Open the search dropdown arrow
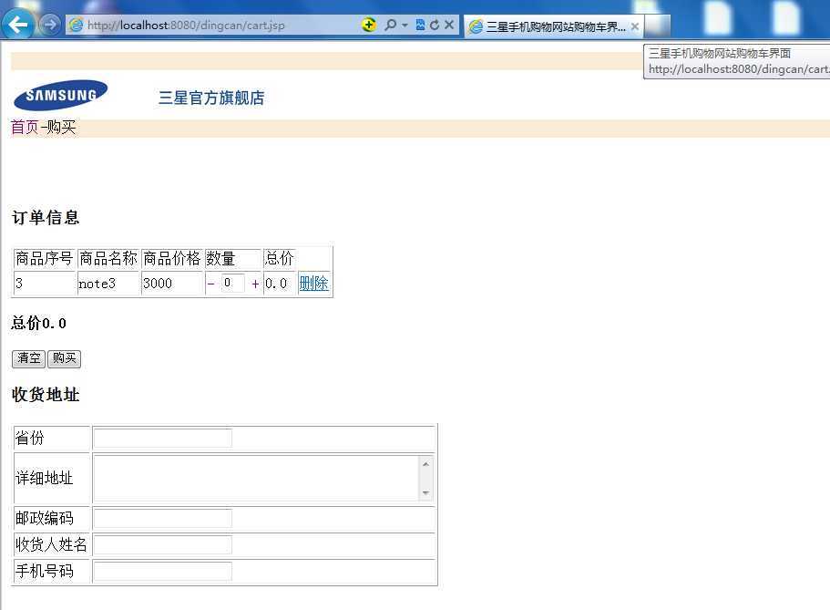This screenshot has height=610, width=830. pyautogui.click(x=405, y=25)
